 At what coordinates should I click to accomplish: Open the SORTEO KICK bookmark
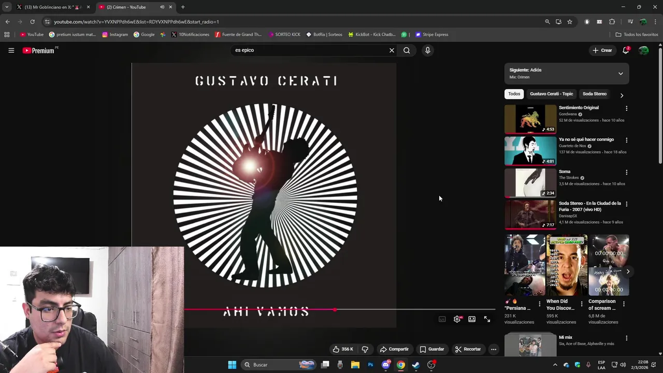pyautogui.click(x=284, y=35)
